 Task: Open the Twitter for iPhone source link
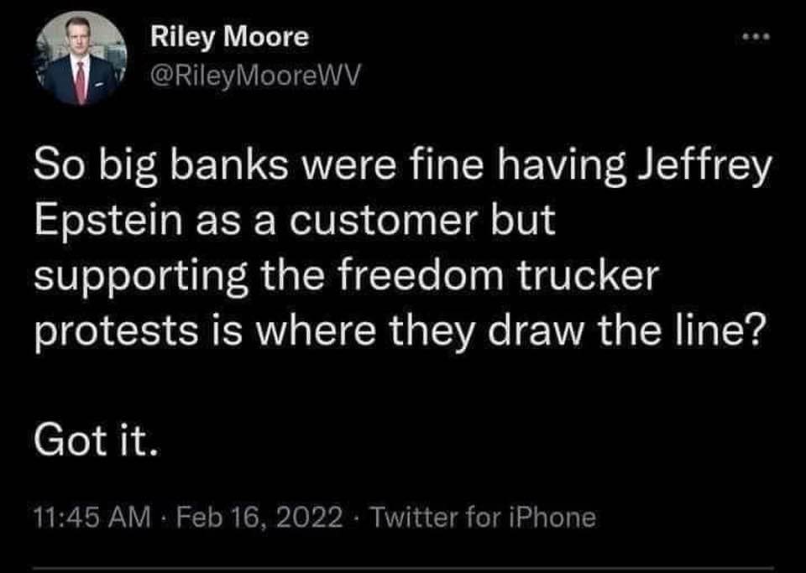click(483, 517)
